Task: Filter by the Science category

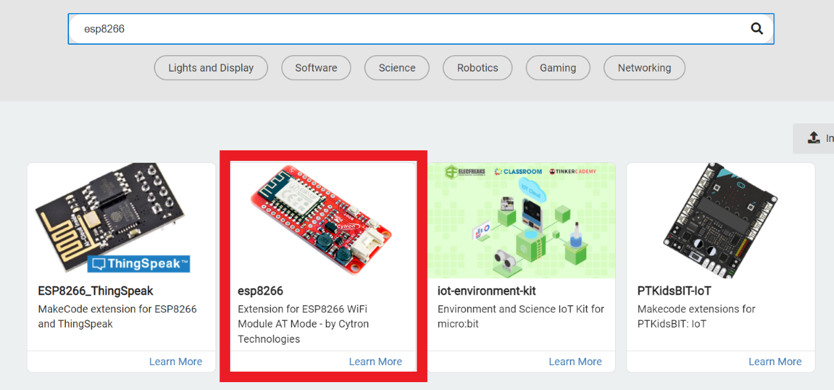Action: 396,68
